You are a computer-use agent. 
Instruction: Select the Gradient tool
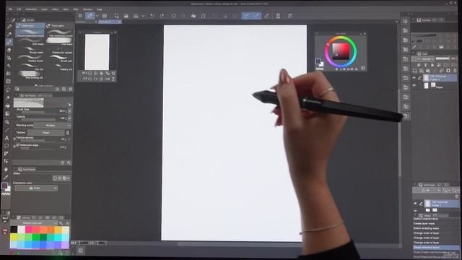coord(7,114)
